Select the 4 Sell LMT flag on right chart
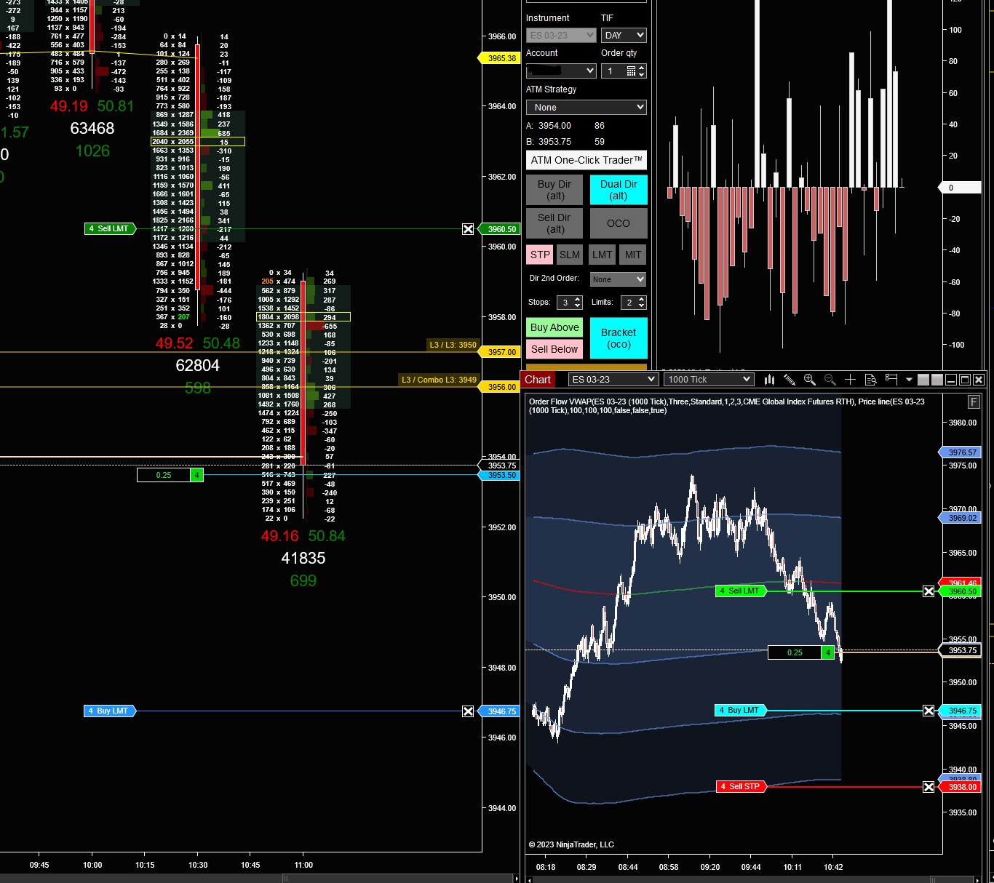Screen dimensions: 994x883 tap(741, 591)
